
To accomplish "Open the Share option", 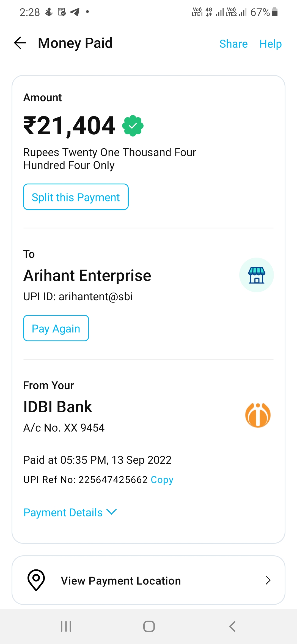I will click(x=233, y=44).
